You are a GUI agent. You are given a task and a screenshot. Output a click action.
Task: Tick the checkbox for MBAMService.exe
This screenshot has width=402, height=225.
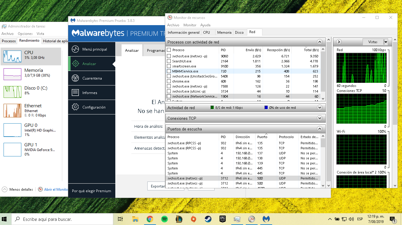coord(169,71)
